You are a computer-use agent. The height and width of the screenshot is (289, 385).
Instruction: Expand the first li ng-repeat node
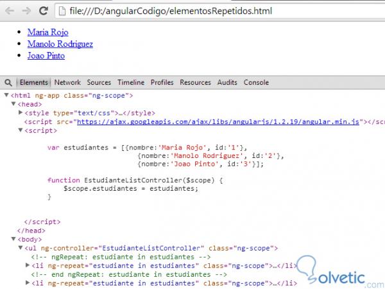(28, 265)
